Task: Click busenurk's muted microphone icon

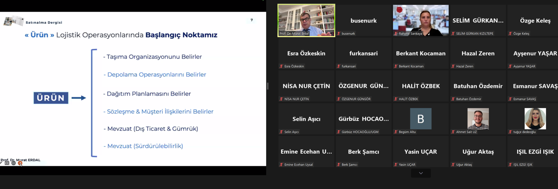Action: click(339, 34)
